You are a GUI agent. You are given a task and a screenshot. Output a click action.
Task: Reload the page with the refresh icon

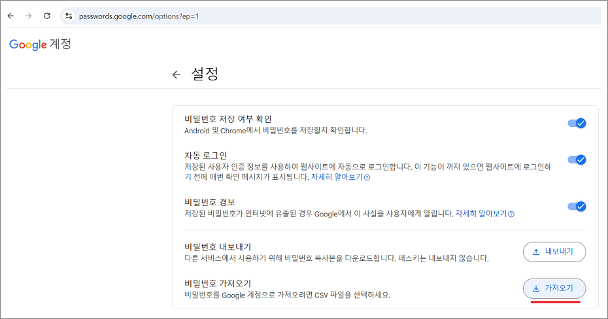click(x=47, y=16)
